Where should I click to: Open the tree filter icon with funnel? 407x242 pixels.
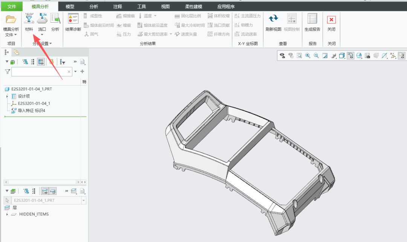tap(62, 62)
